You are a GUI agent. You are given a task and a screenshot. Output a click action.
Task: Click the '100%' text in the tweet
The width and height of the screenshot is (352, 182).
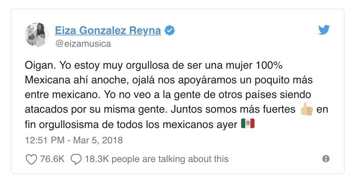point(269,65)
